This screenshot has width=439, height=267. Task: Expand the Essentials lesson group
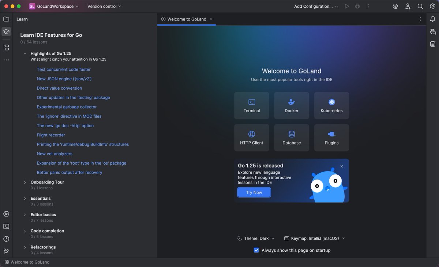[x=25, y=199]
